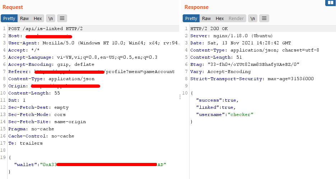Show the Response in Raw view
The height and width of the screenshot is (179, 336).
pyautogui.click(x=206, y=18)
